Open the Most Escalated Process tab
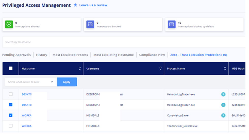This screenshot has width=249, height=140. pos(70,55)
